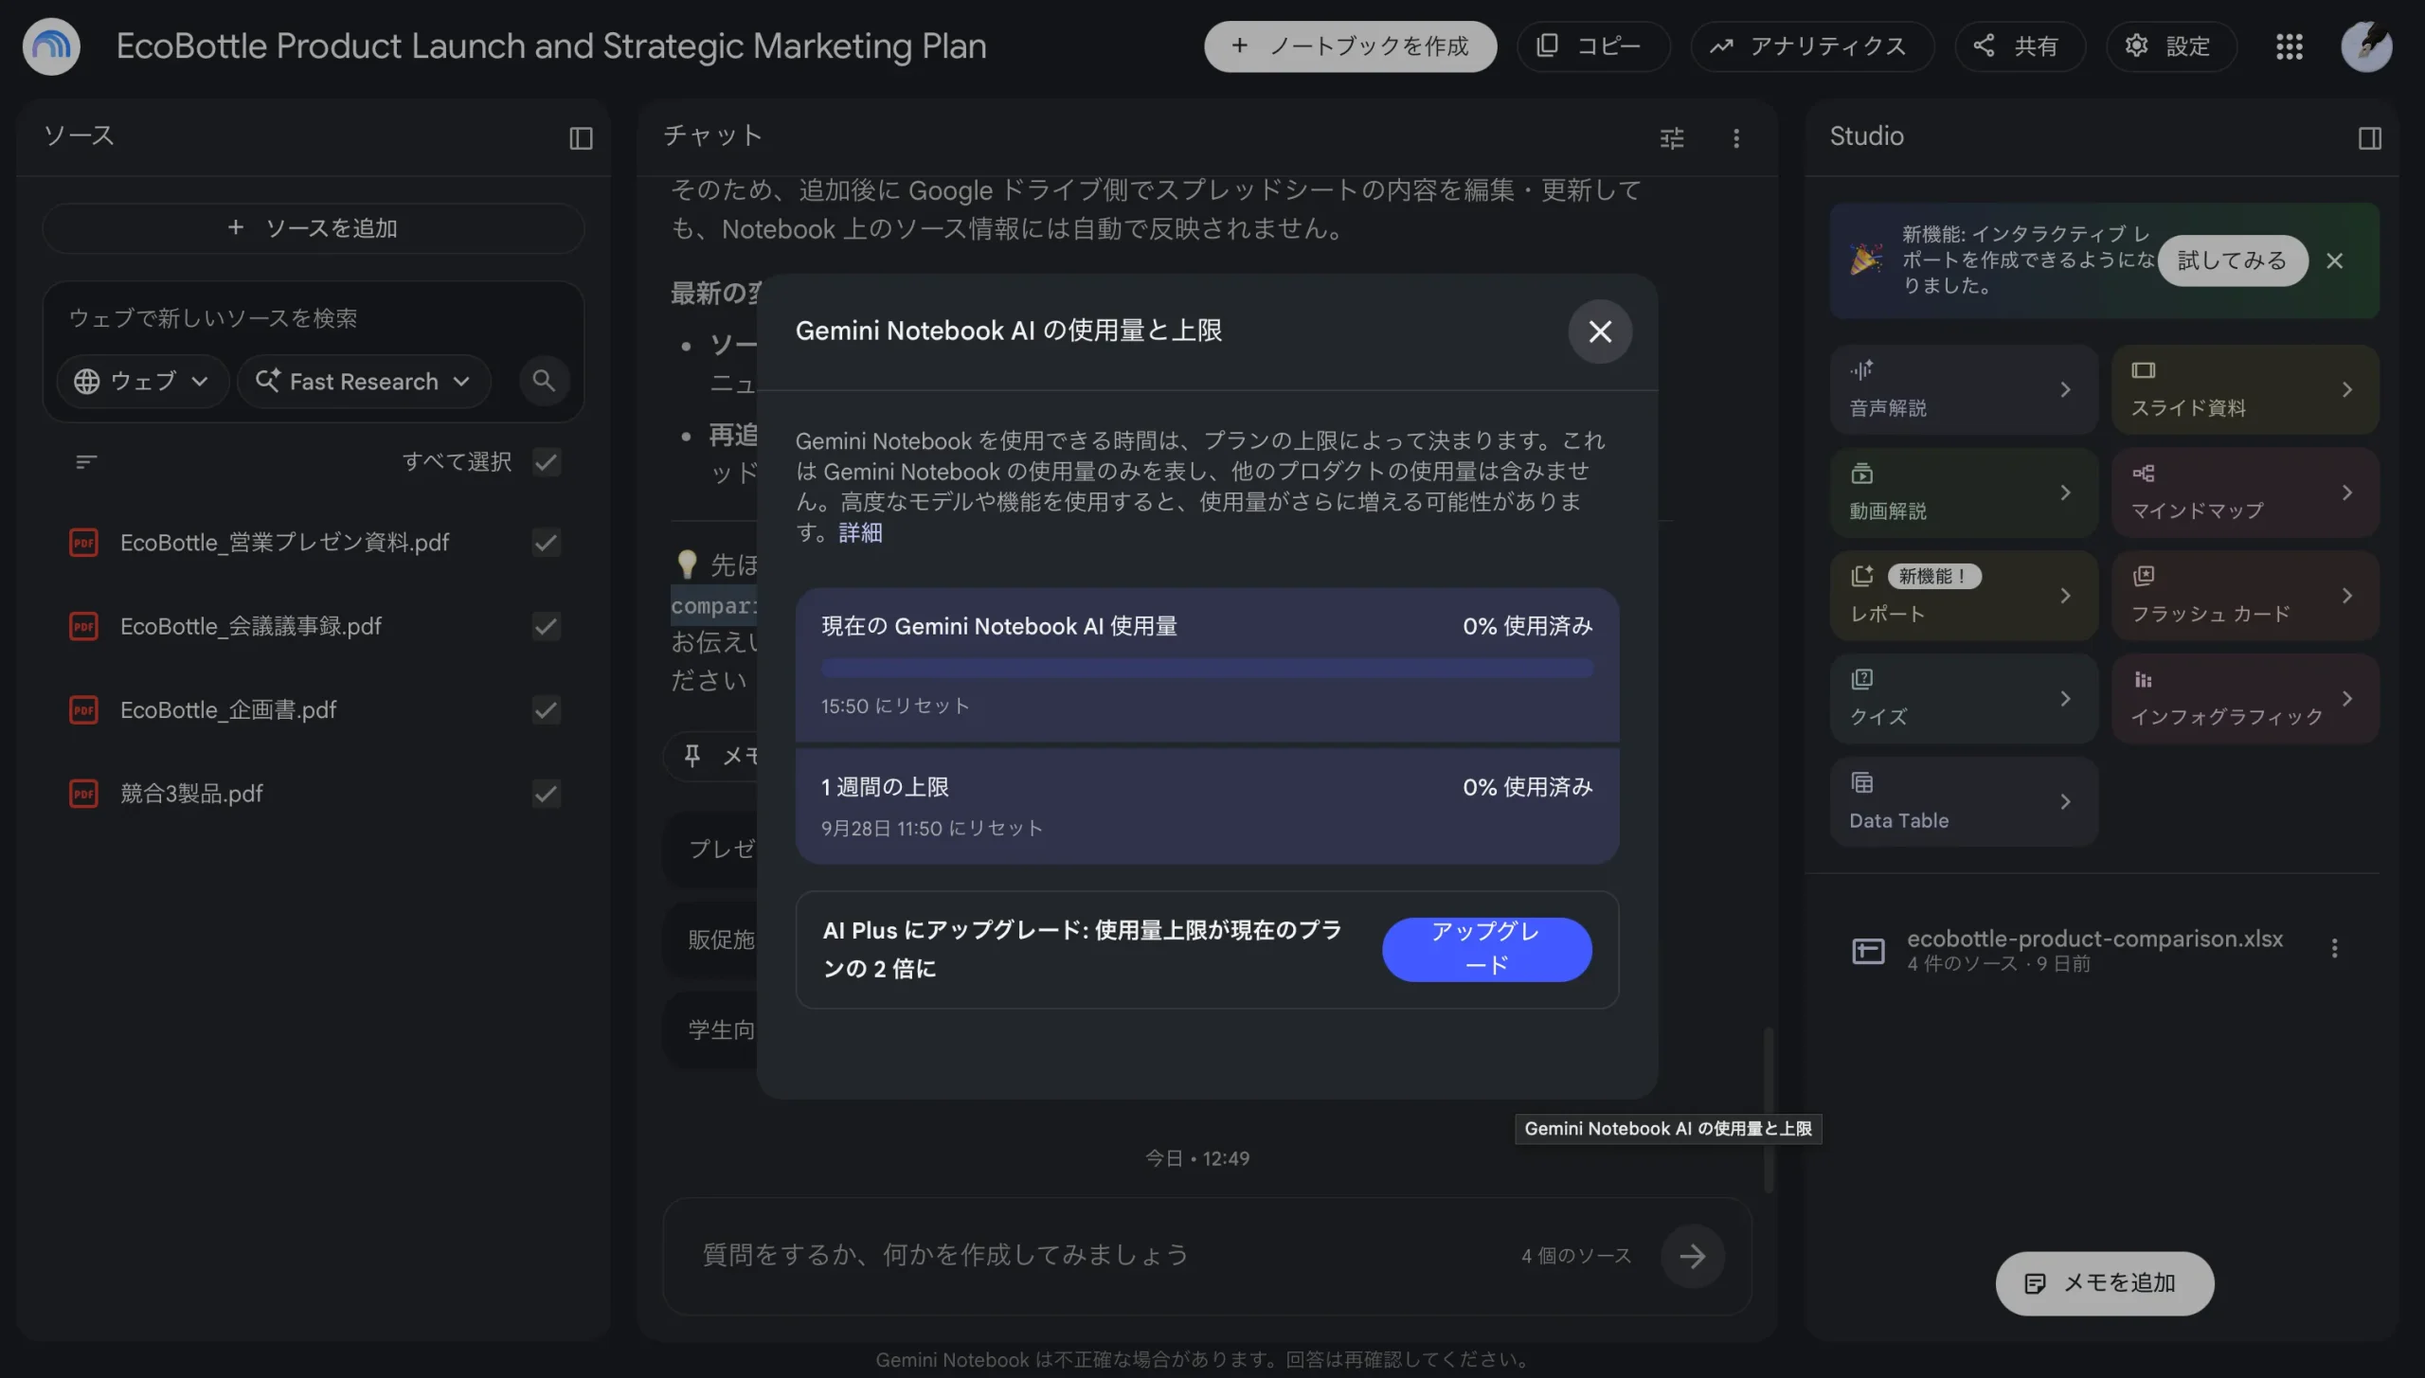The image size is (2425, 1378).
Task: Dismiss the 新機能 banner
Action: pos(2335,260)
